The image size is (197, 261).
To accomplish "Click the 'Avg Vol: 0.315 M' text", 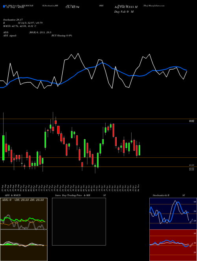I will 126,7.
